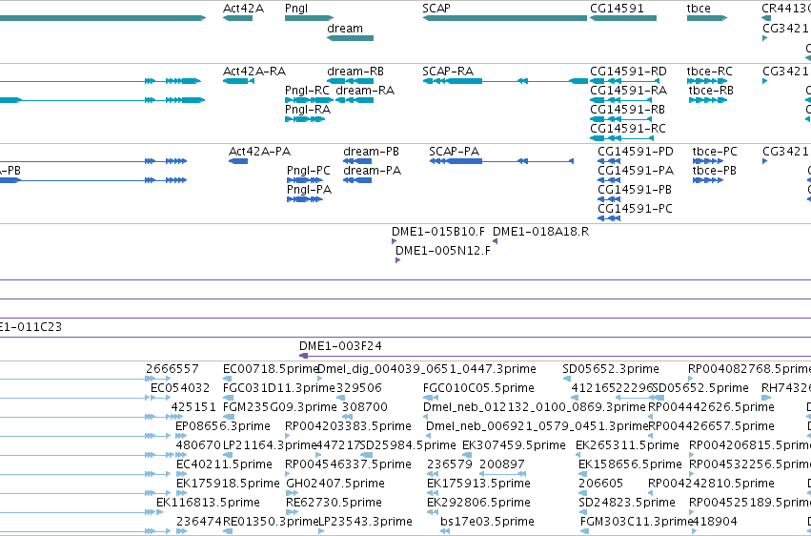Click the RP004206815.5prime feature
The width and height of the screenshot is (811, 536).
[692, 455]
